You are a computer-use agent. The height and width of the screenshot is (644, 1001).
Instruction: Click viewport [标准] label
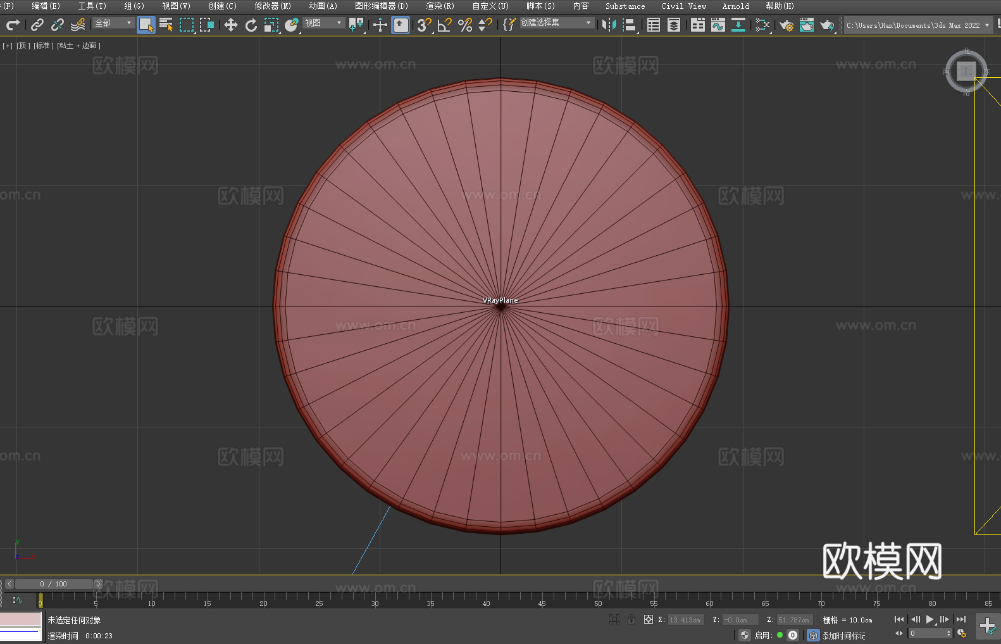coord(43,46)
